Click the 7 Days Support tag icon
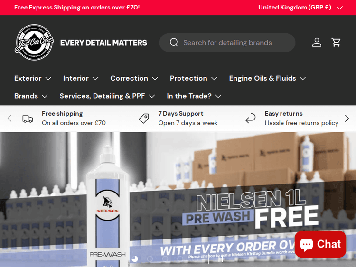The height and width of the screenshot is (267, 356). tap(144, 118)
